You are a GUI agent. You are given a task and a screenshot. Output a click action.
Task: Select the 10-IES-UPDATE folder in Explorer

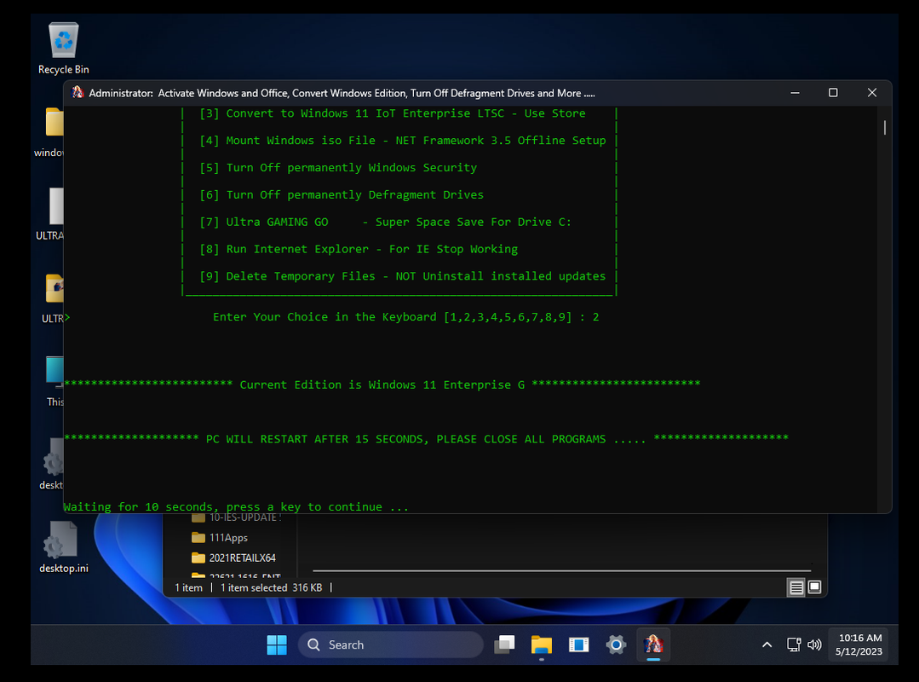(x=237, y=517)
